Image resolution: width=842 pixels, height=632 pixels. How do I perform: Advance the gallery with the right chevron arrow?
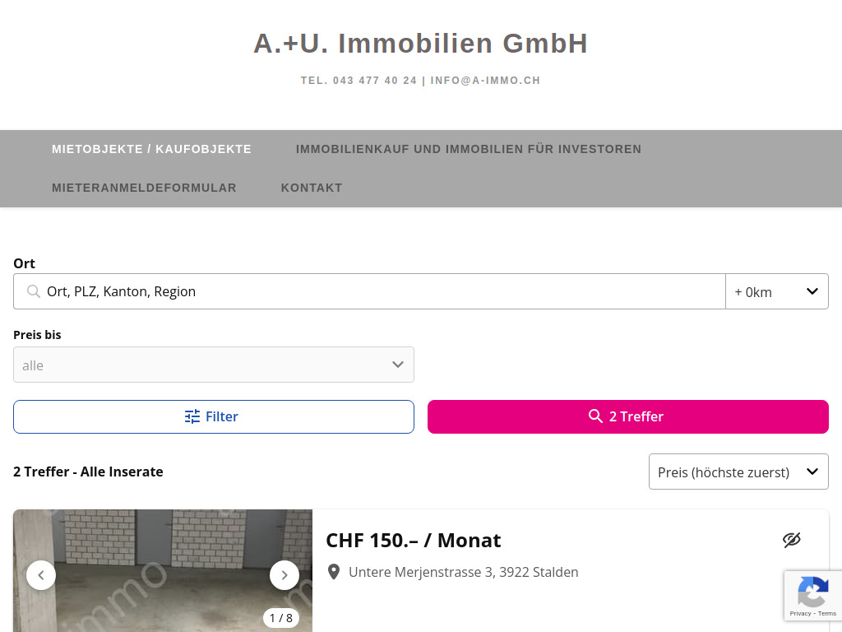(x=285, y=575)
